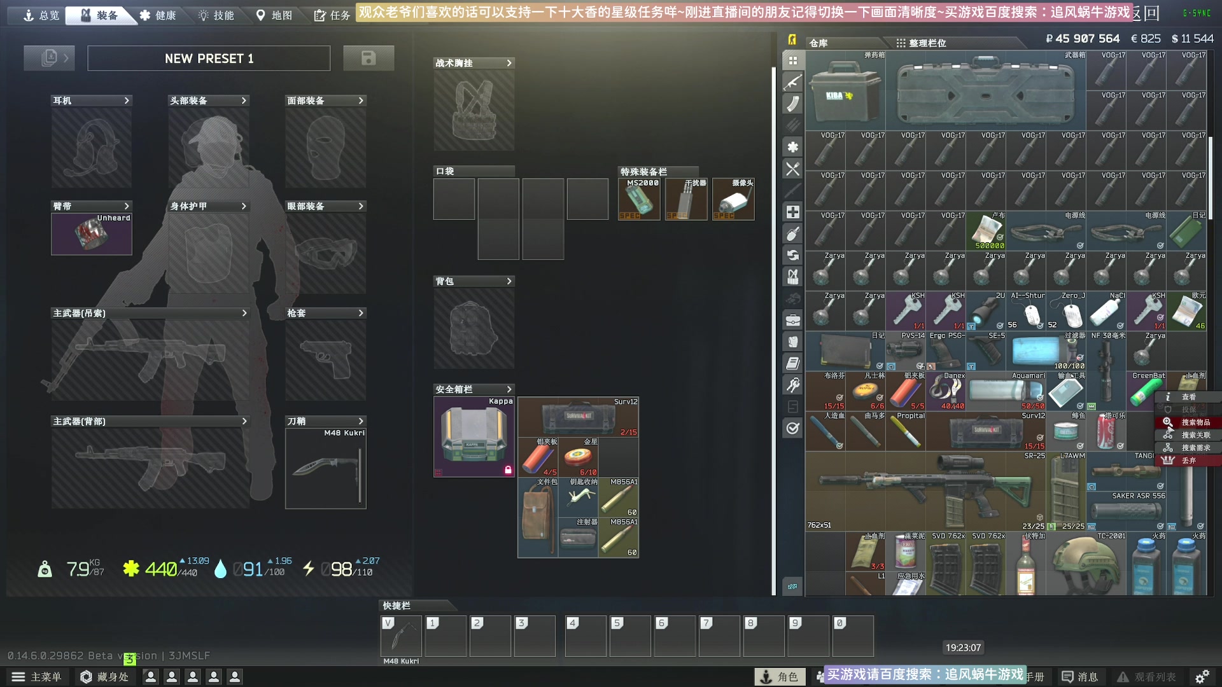
Task: Click the stash vertical scrollbar
Action: pos(1211,178)
